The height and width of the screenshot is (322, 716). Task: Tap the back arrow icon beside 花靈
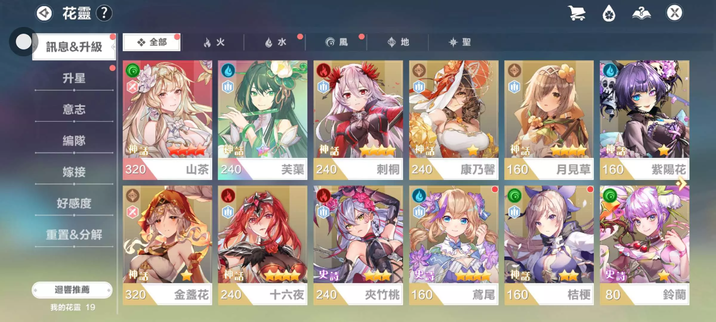(x=44, y=13)
